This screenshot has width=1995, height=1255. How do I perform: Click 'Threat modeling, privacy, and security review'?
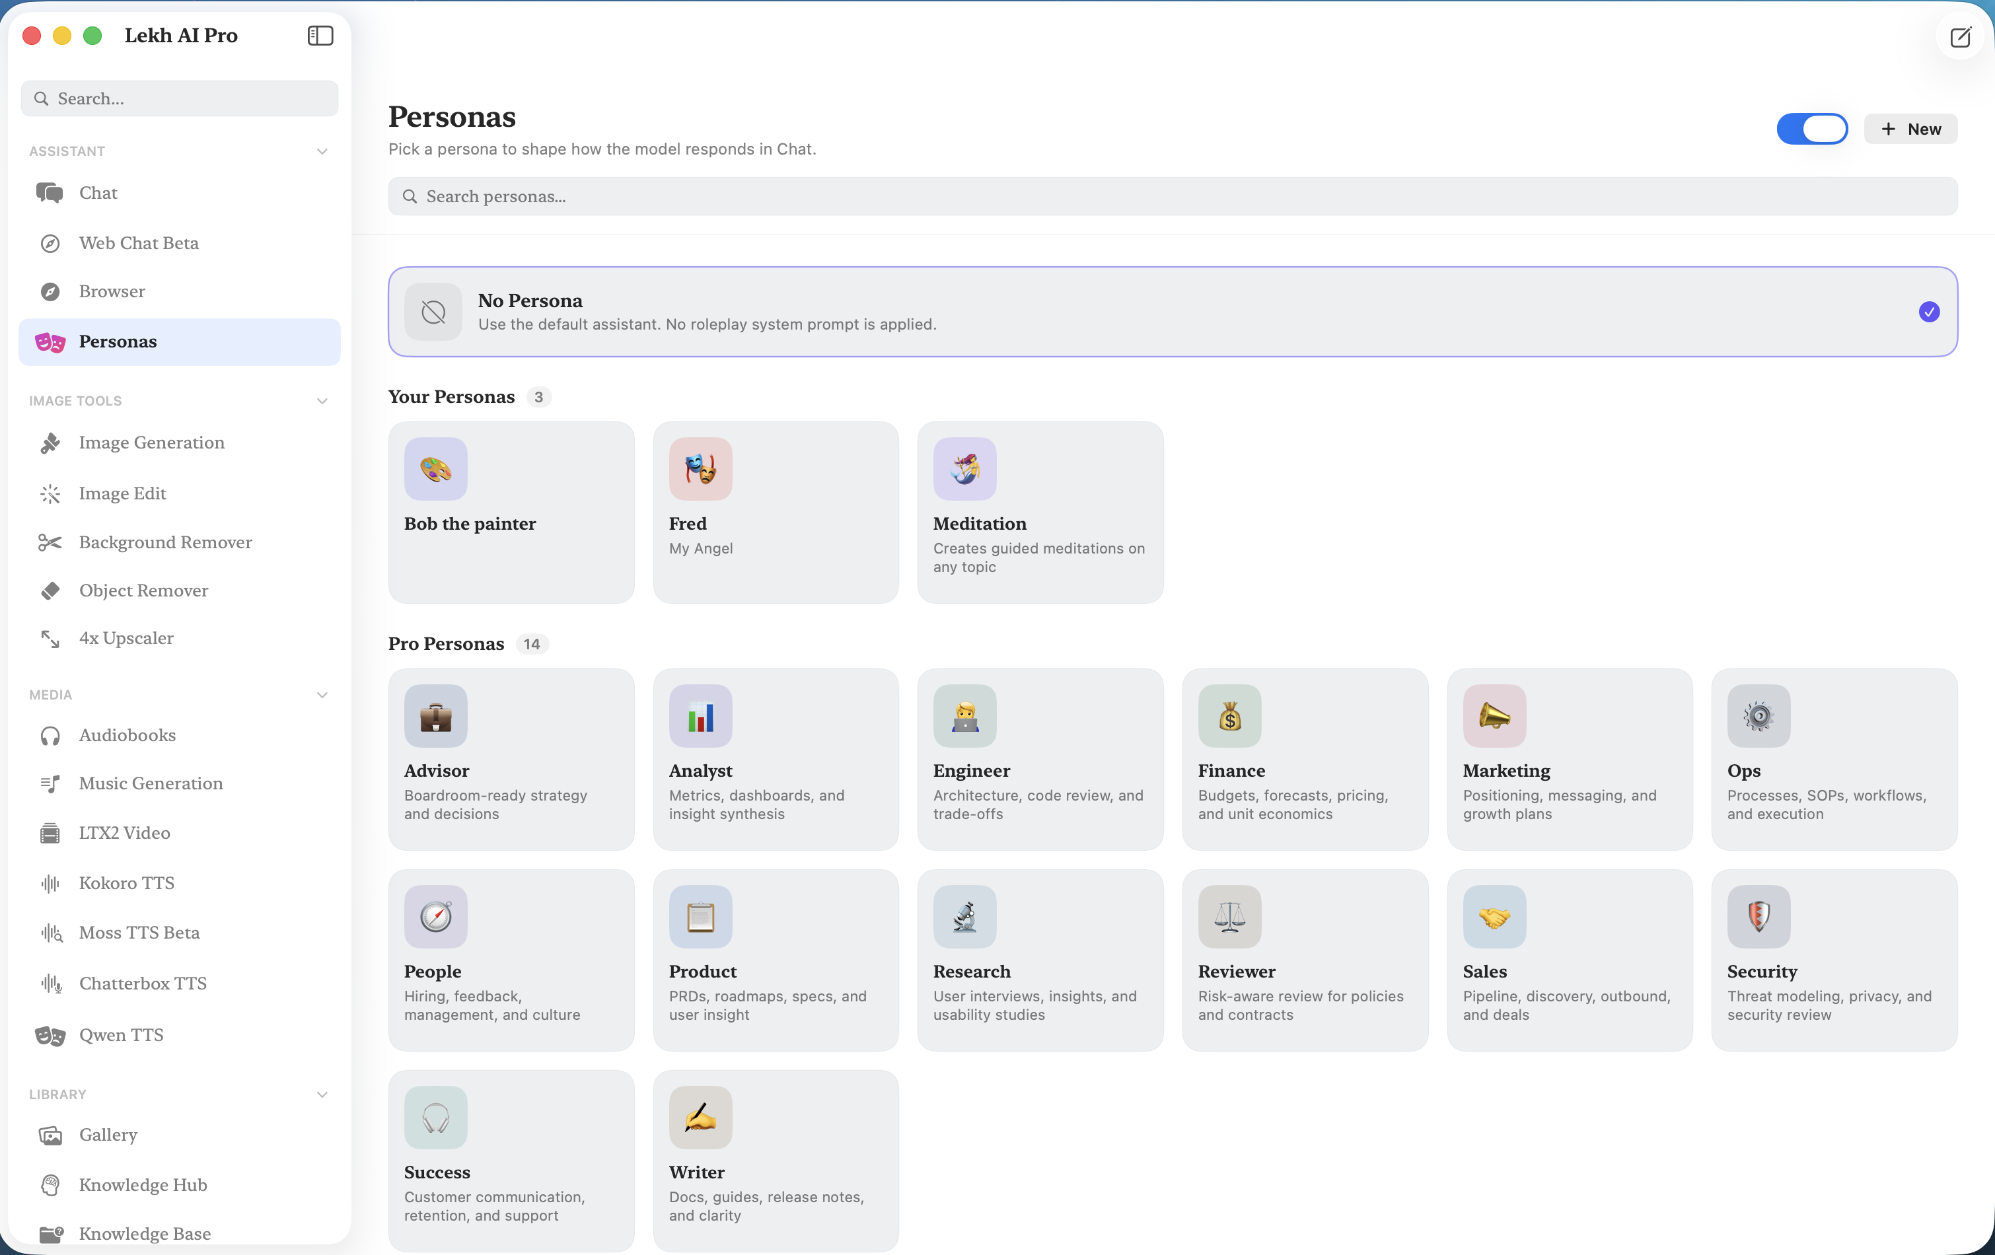tap(1829, 1006)
